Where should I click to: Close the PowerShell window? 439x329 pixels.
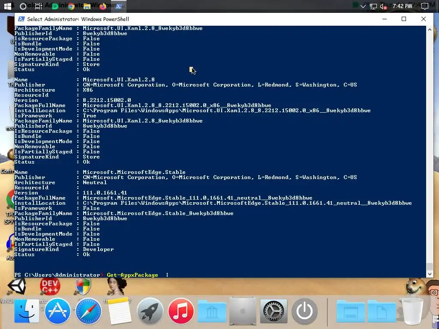coord(423,19)
